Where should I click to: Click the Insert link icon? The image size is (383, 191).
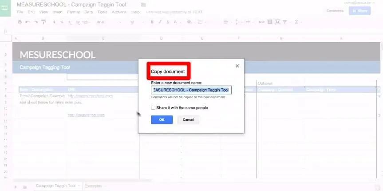(x=261, y=22)
